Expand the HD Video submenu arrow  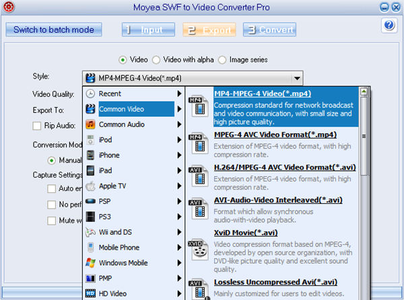pyautogui.click(x=179, y=293)
